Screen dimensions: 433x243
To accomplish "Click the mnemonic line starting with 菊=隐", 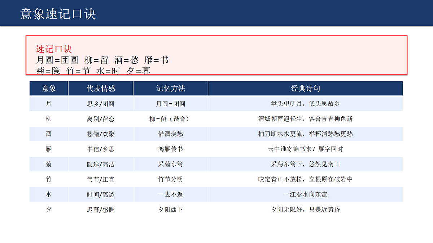I will (x=93, y=71).
